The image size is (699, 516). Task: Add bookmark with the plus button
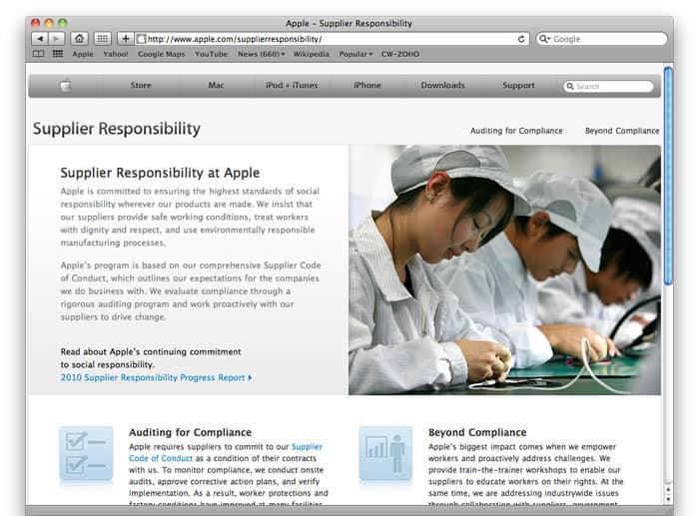click(x=125, y=39)
